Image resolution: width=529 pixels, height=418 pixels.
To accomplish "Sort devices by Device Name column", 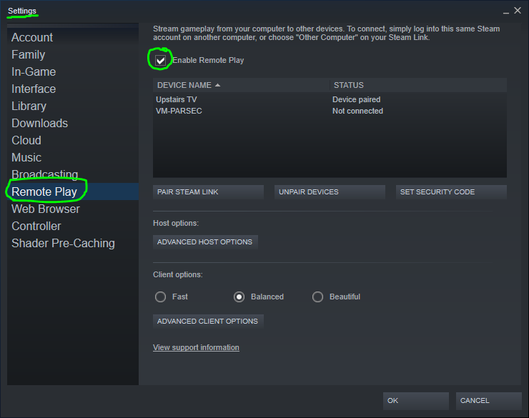I will pos(241,85).
